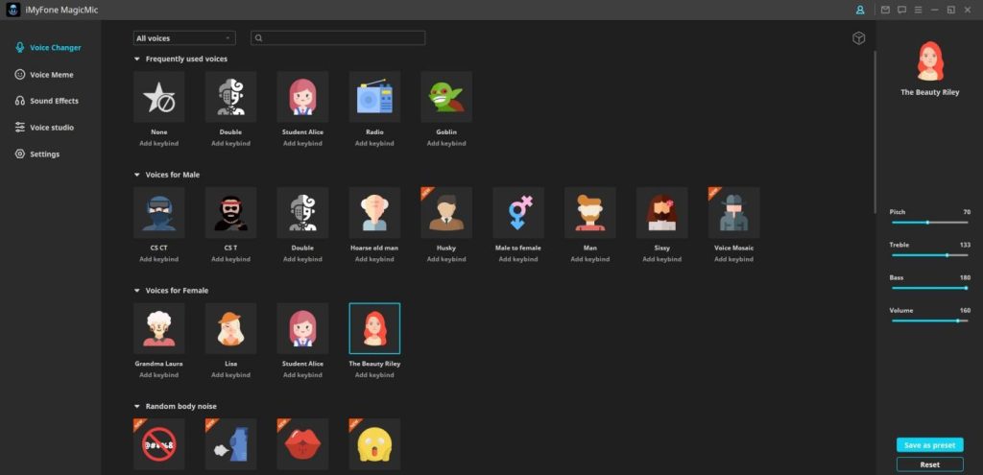Select the blue bottle body noise icon
This screenshot has height=475, width=983.
[x=230, y=444]
